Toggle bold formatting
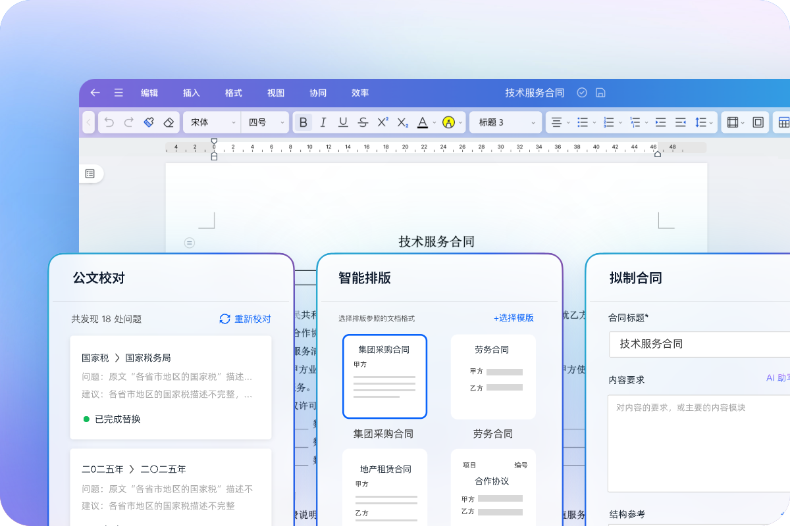Image resolution: width=790 pixels, height=526 pixels. tap(303, 122)
